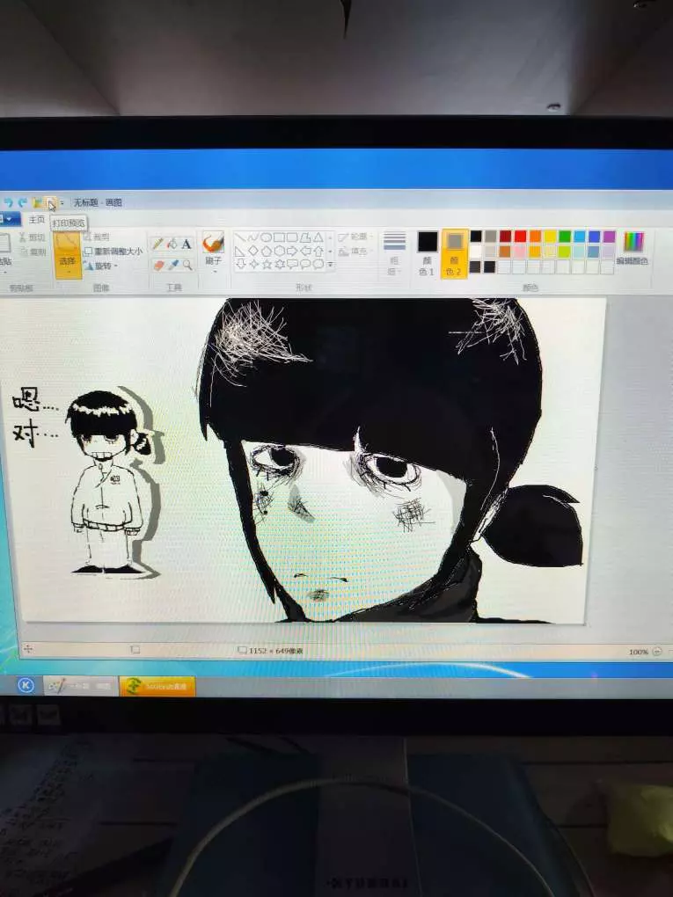Screen dimensions: 673x897
Task: Select the Pentagon shape
Action: [266, 251]
